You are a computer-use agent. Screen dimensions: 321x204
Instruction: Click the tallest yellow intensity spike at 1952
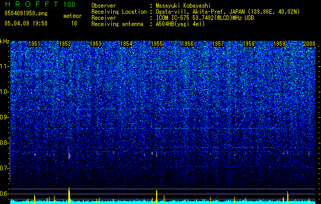pos(69,195)
